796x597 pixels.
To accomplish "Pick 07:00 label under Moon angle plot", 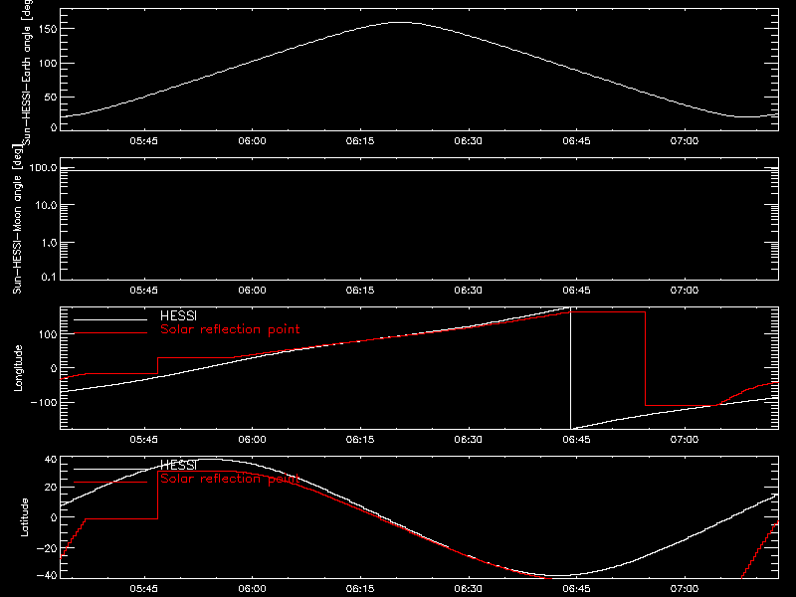I will (x=685, y=291).
